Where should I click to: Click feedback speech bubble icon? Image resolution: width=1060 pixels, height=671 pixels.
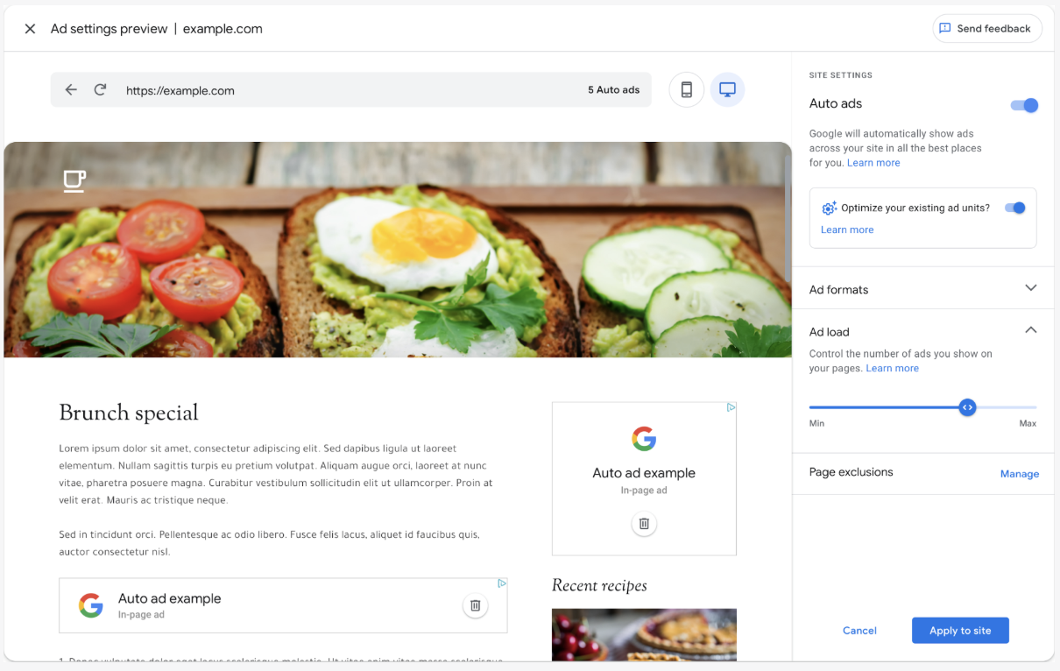pyautogui.click(x=944, y=29)
